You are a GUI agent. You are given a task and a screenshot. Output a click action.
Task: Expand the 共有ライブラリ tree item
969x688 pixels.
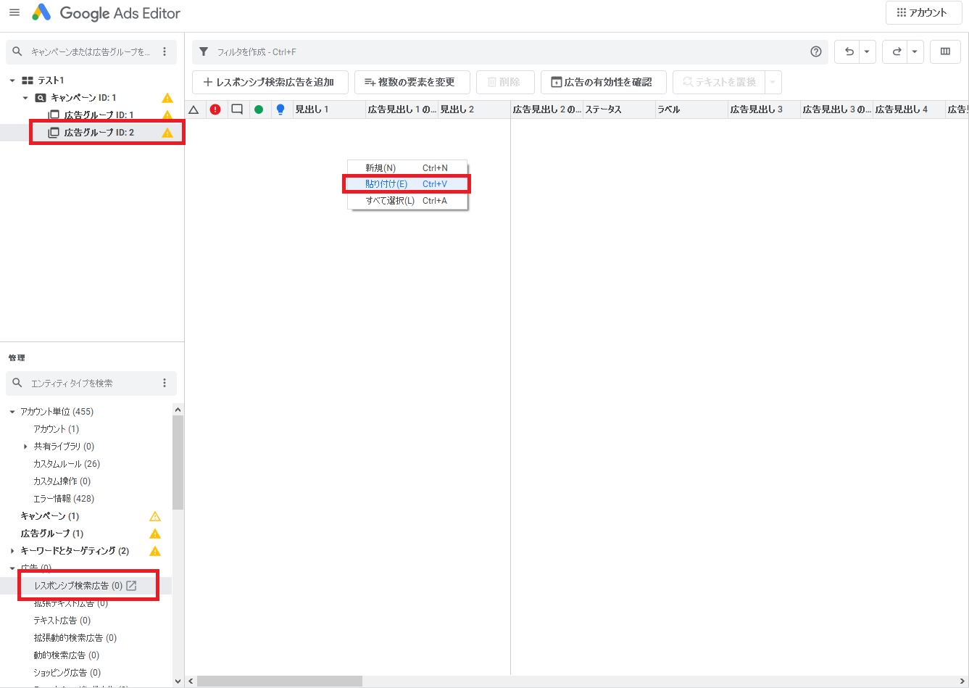click(x=26, y=447)
